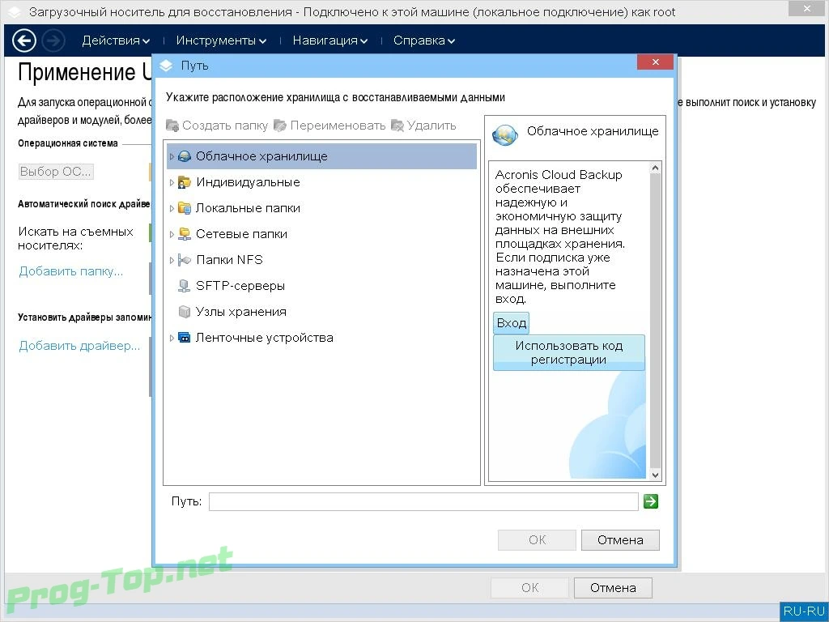Click Удалить toolbar label
This screenshot has height=622, width=829.
(x=432, y=126)
